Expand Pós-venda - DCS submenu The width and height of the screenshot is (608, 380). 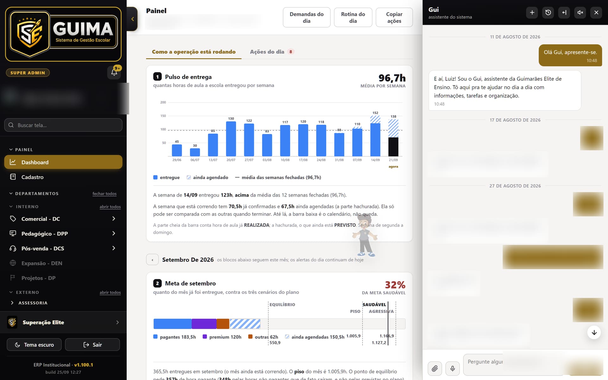coord(63,249)
